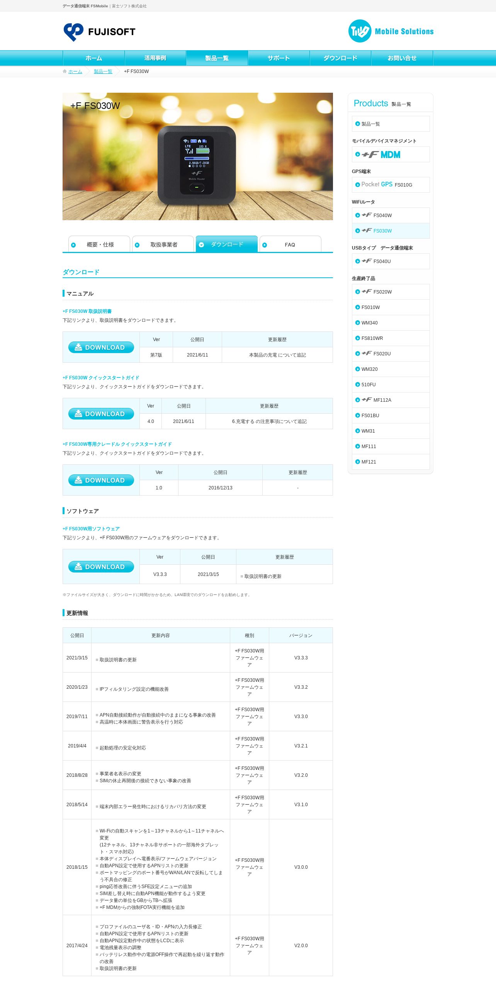Viewport: 496px width, 992px height.
Task: Open the お問い合せ navigation menu
Action: click(402, 58)
